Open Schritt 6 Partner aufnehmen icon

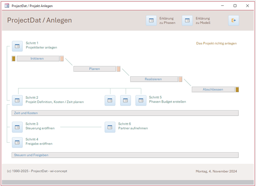click(110, 127)
